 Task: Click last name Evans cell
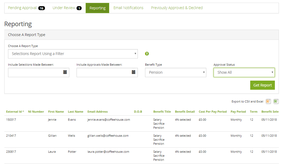pos(72,120)
